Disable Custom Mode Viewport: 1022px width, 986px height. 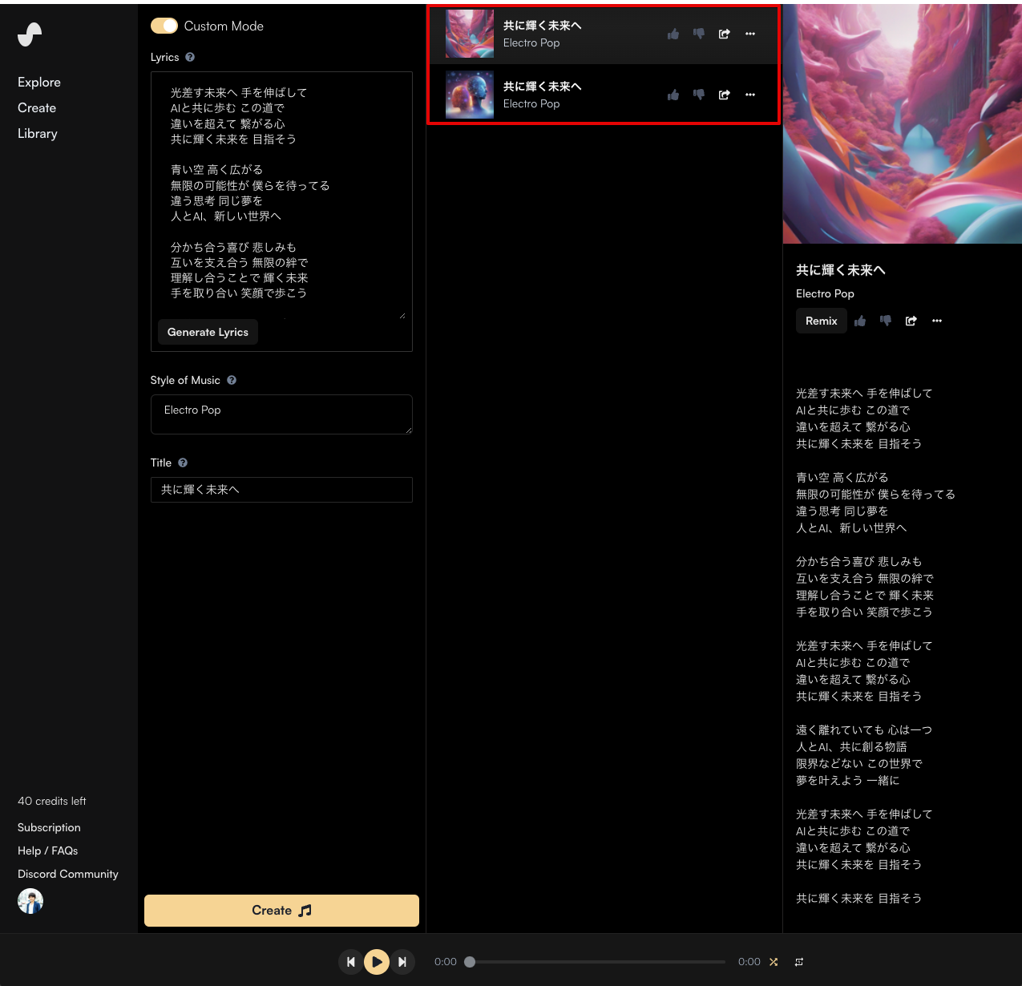(x=164, y=26)
